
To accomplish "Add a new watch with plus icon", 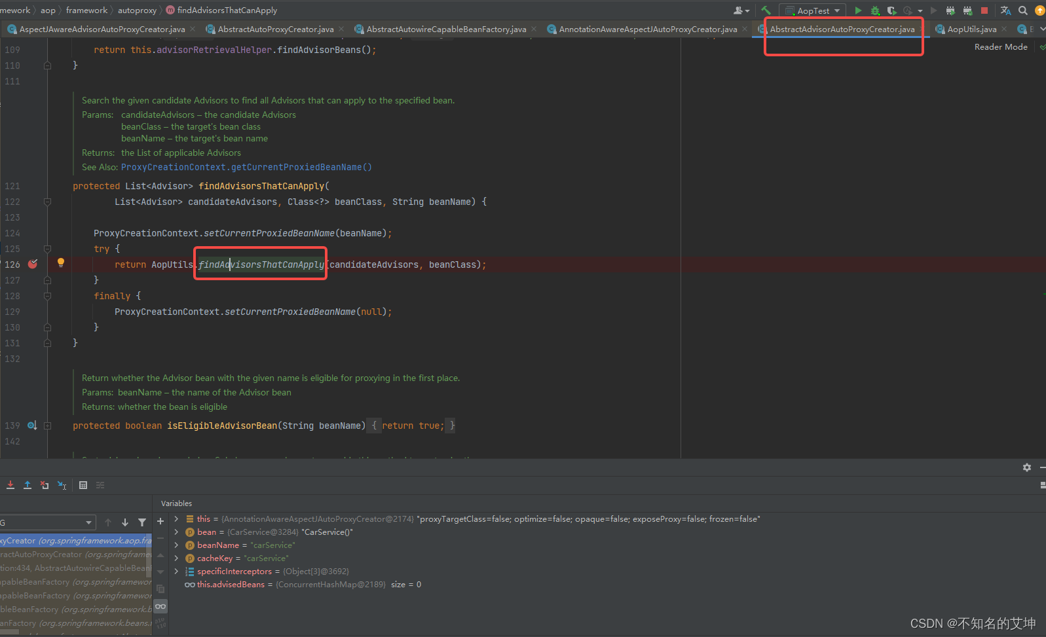I will point(160,521).
